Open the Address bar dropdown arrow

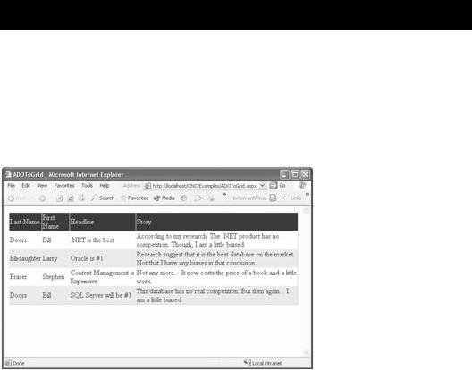263,186
